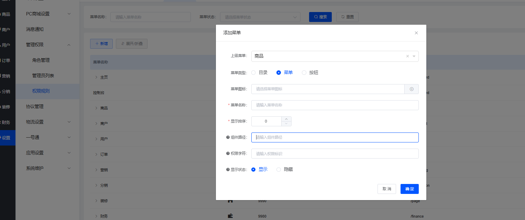Click the help icon beside 组件路径
This screenshot has height=220, width=525.
point(228,137)
